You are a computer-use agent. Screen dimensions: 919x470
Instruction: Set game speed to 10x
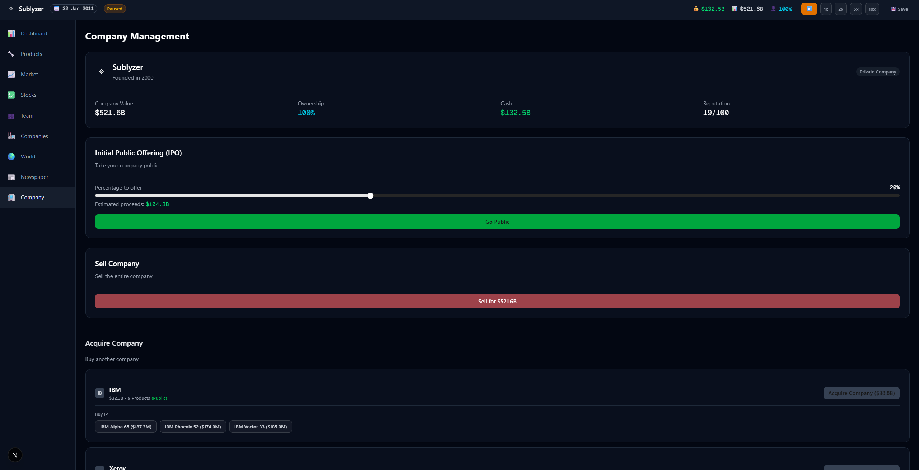[x=872, y=9]
